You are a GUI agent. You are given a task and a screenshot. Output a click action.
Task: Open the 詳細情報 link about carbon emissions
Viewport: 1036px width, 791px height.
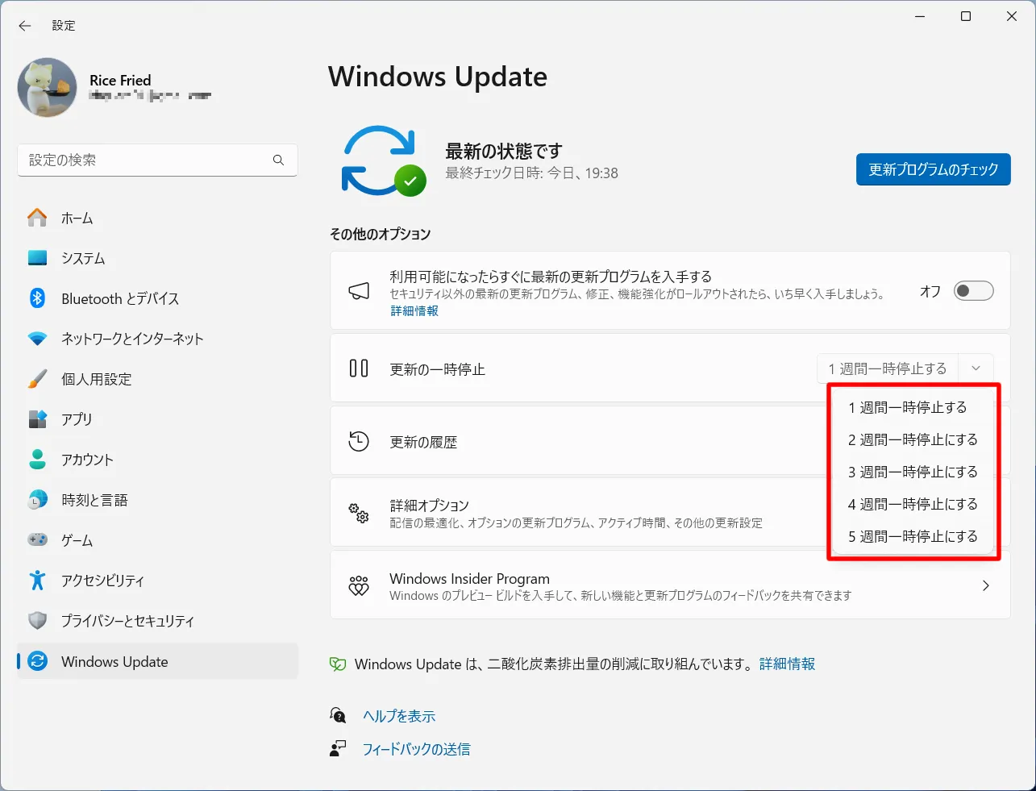(787, 664)
